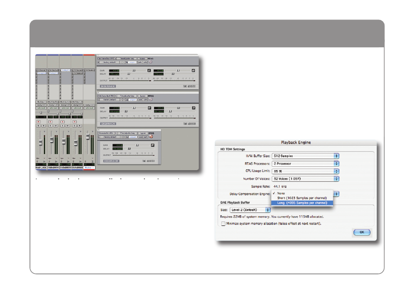Click bypass button in middle plug-in window
414x293 pixels.
[143, 96]
